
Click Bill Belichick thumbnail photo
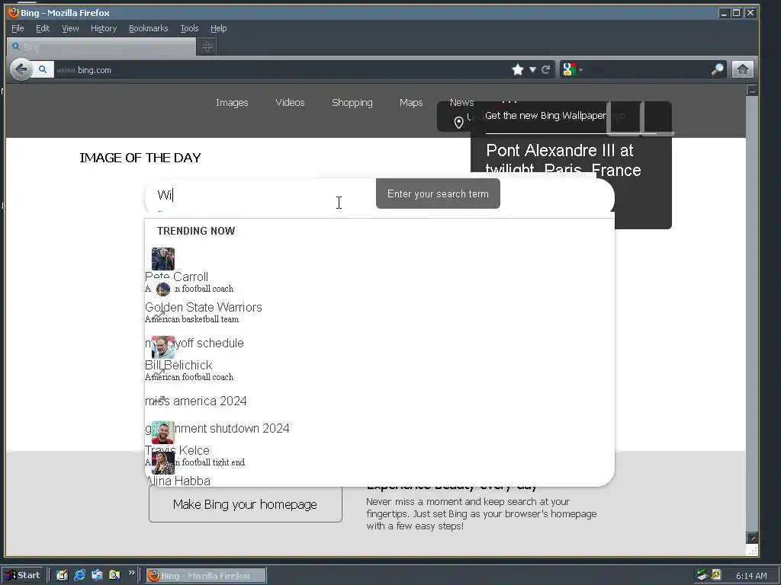tap(163, 347)
